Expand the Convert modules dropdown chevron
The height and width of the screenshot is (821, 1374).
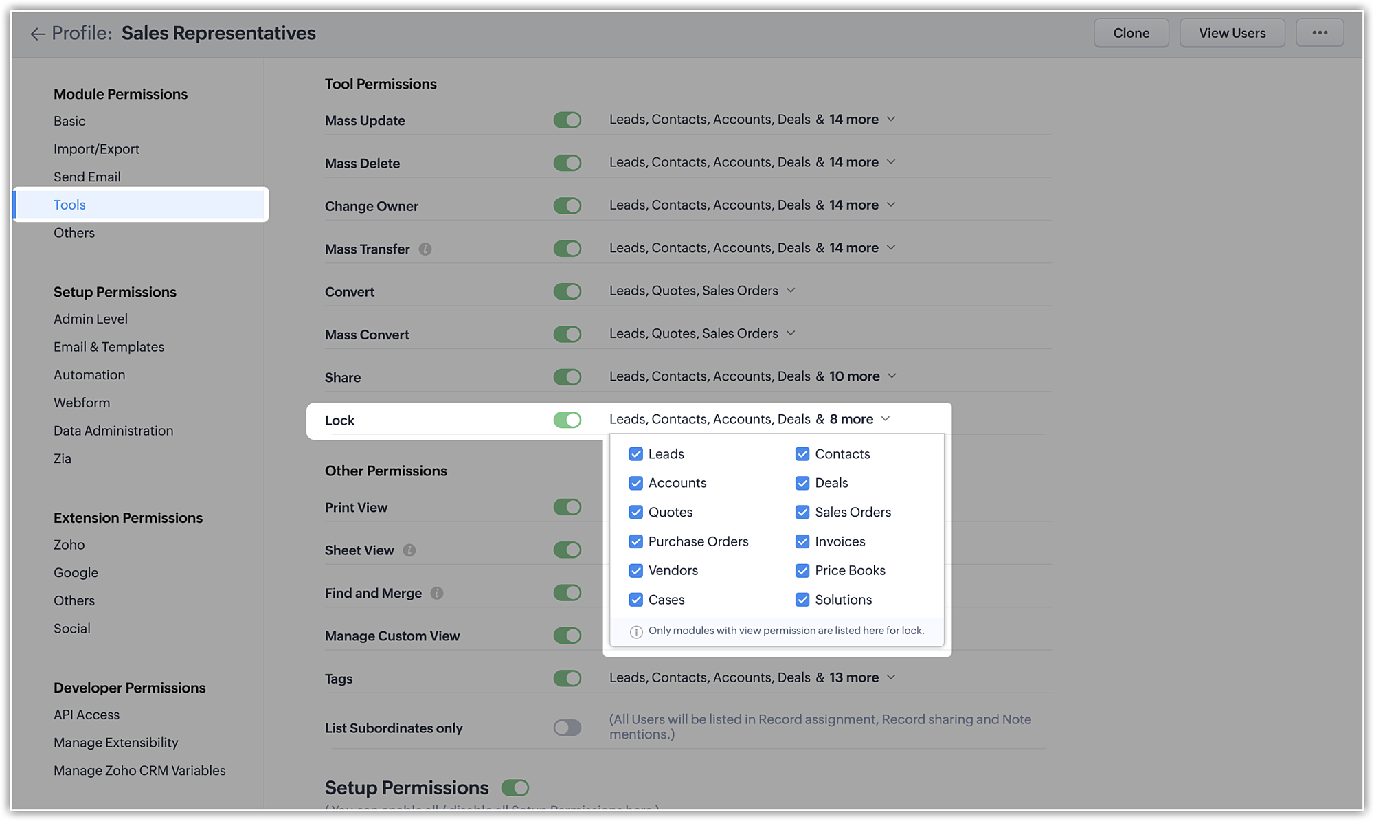791,291
